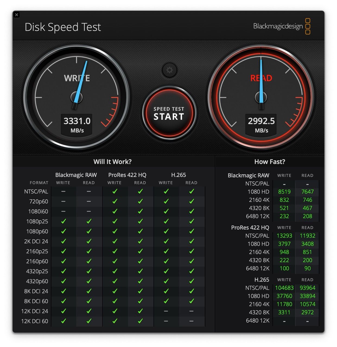Click the Speed Test Start button
Screen dimensions: 337x347
(169, 113)
